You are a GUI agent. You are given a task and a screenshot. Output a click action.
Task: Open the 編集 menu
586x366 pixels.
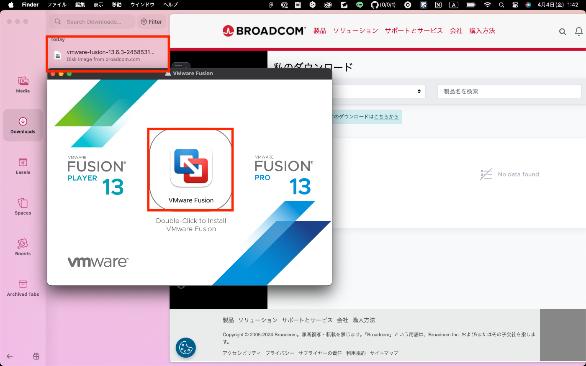(x=80, y=5)
